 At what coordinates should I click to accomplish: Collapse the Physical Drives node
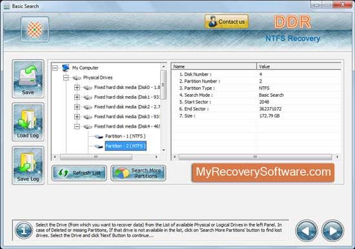[x=66, y=77]
